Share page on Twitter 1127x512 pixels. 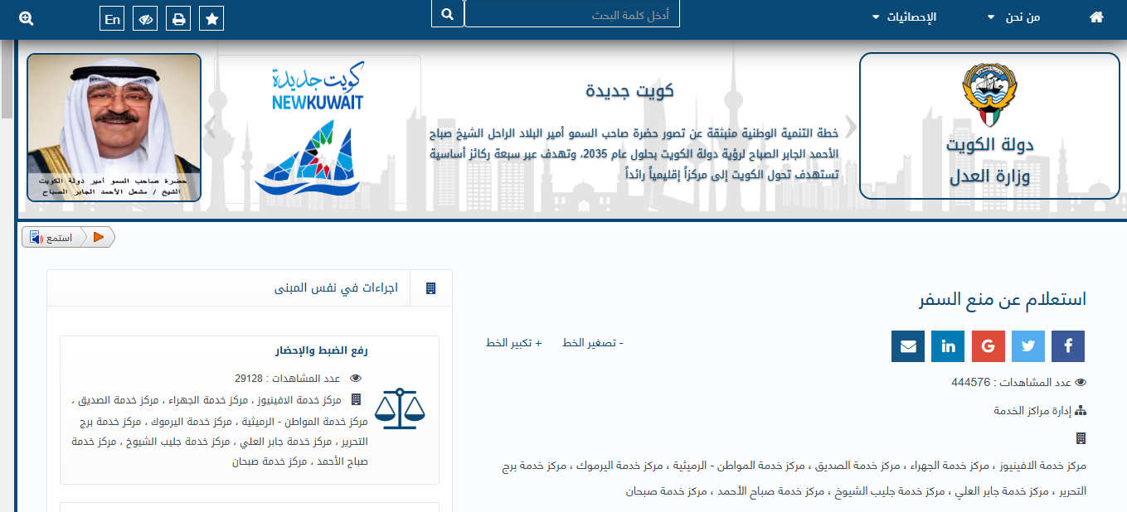click(1027, 346)
